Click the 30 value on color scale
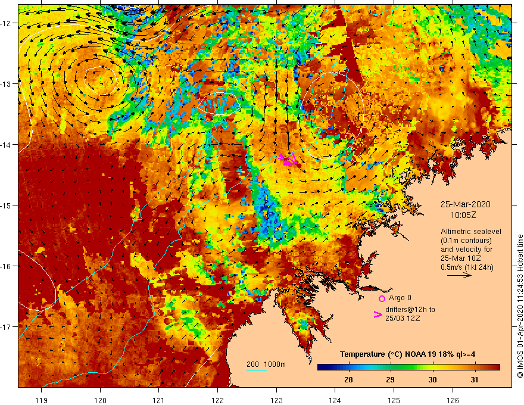 click(x=432, y=379)
